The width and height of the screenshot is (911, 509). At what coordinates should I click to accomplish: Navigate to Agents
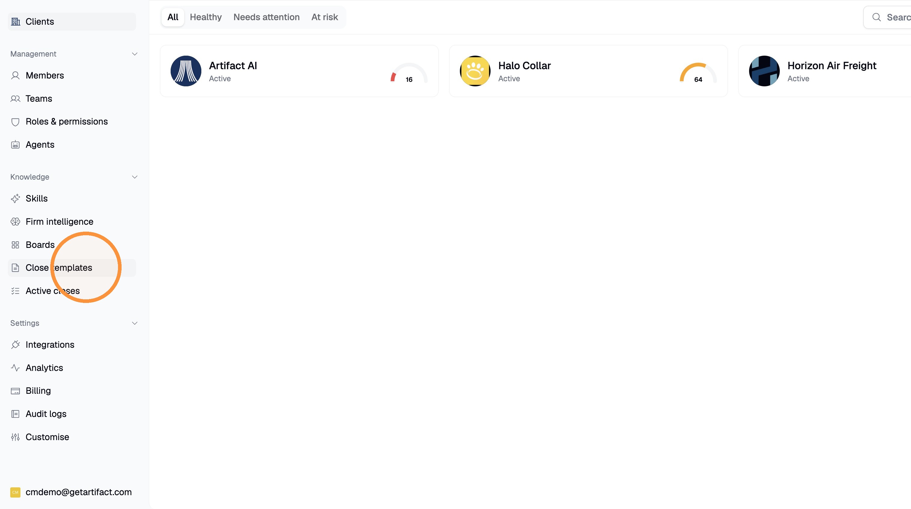[72, 145]
